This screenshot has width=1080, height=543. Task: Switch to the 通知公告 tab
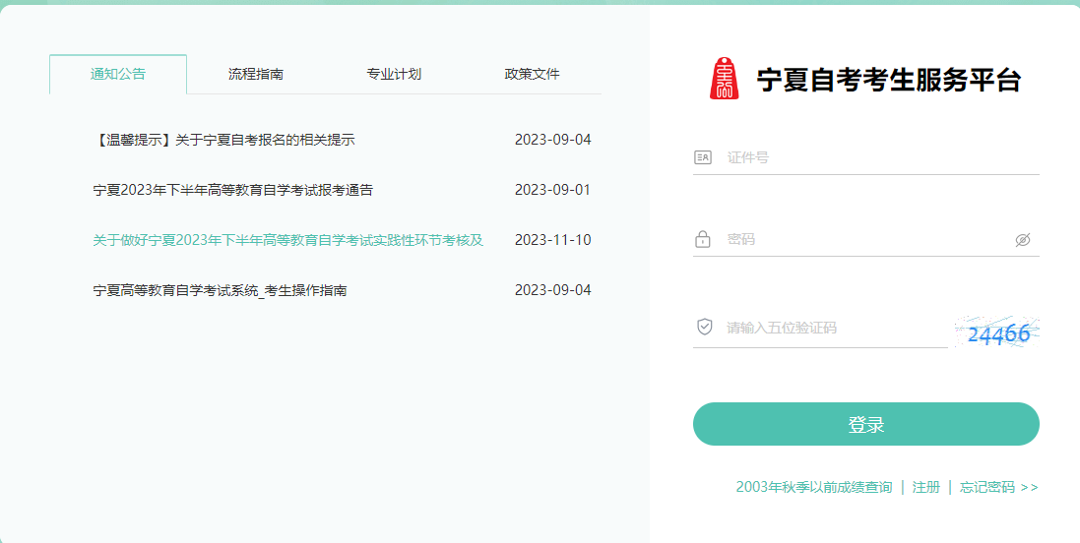click(118, 75)
